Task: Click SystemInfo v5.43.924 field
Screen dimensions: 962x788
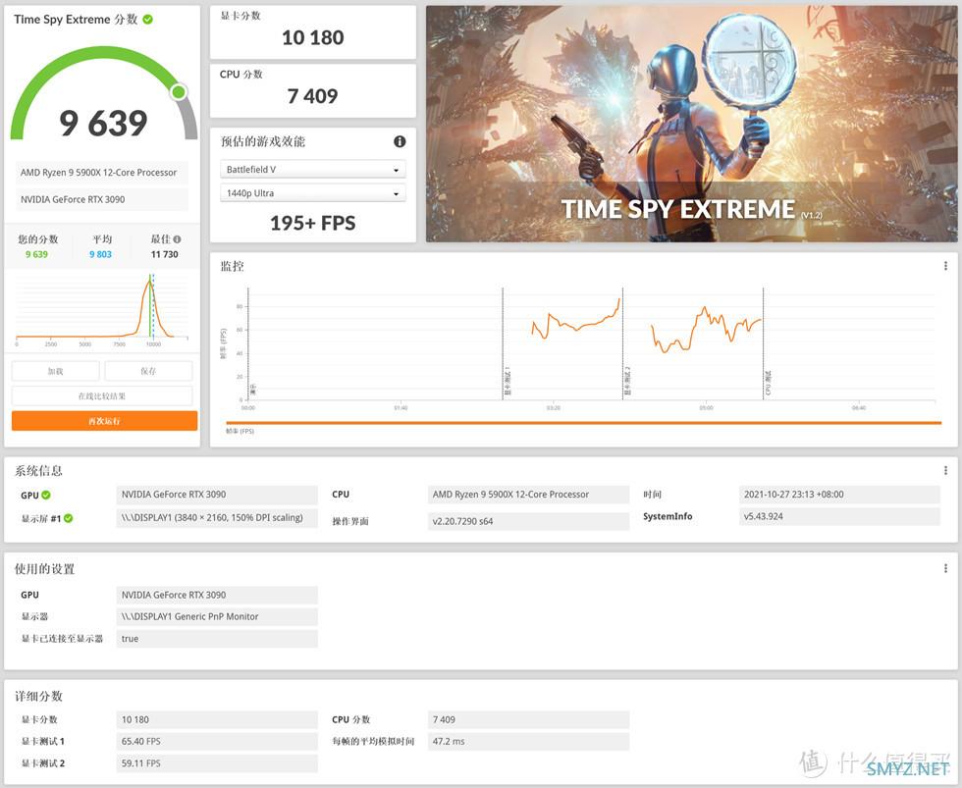Action: [x=839, y=516]
